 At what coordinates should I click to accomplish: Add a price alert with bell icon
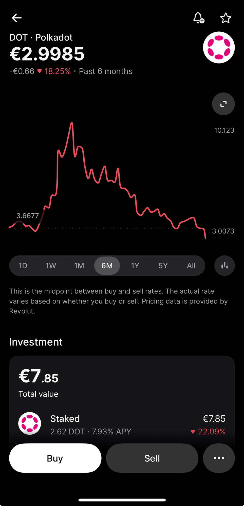pyautogui.click(x=199, y=18)
